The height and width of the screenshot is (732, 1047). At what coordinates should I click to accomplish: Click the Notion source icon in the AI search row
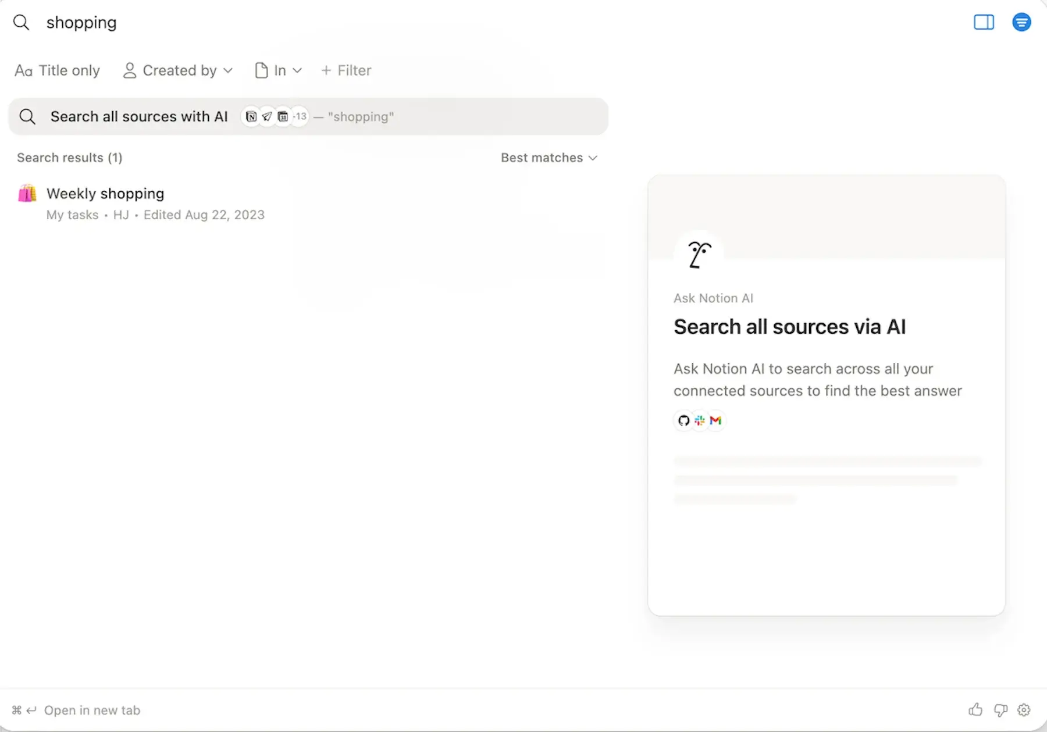tap(251, 116)
